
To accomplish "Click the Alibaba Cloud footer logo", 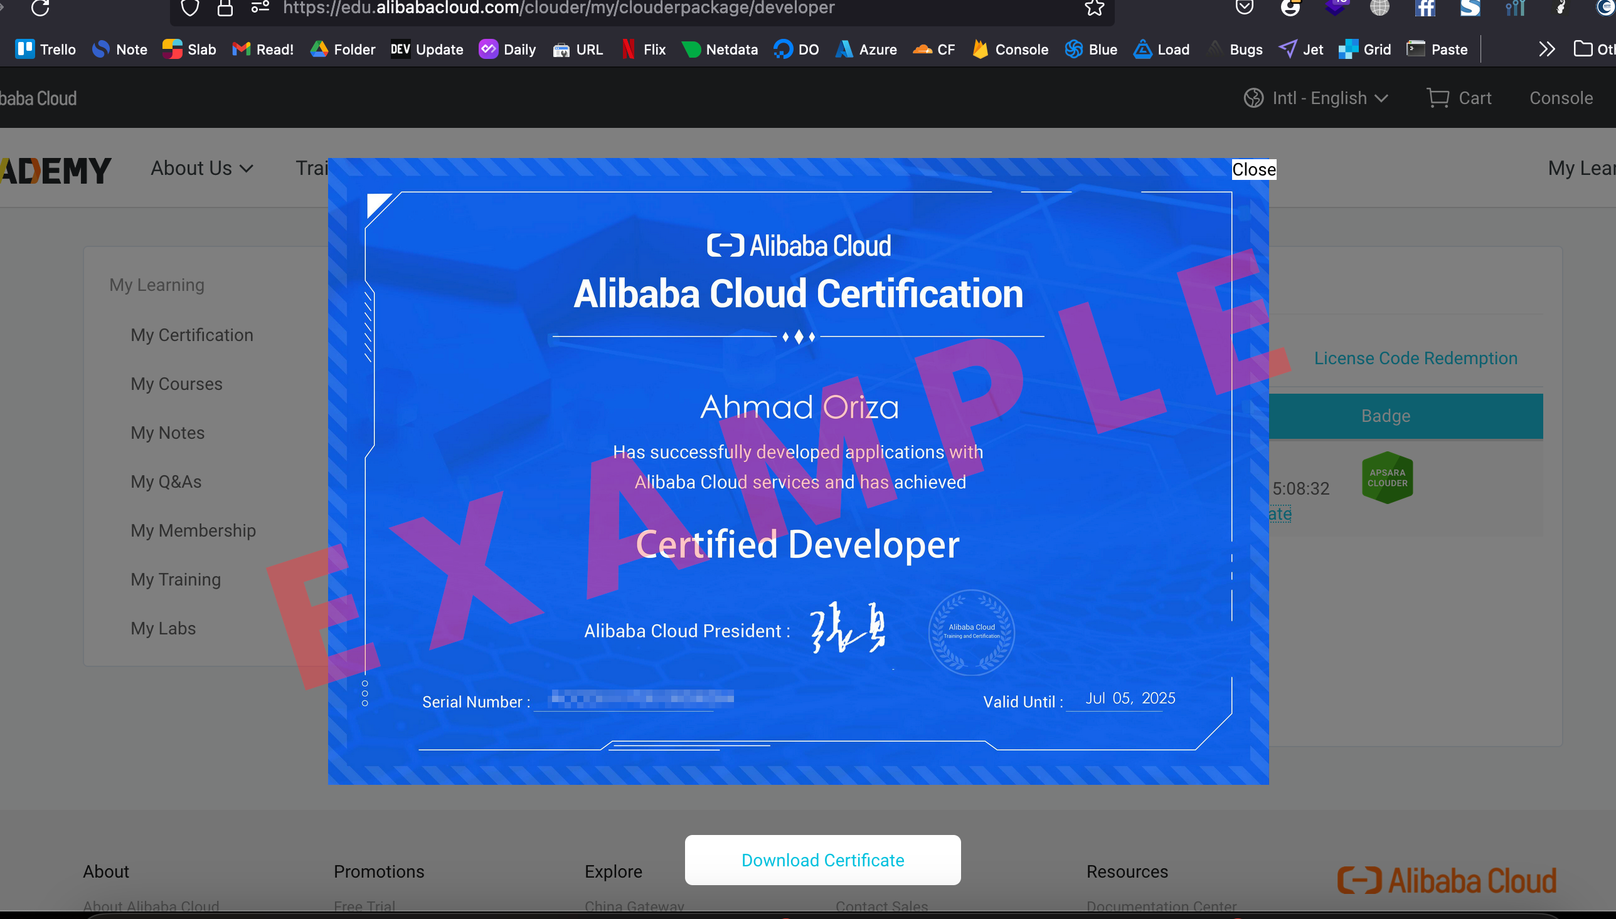I will coord(1447,881).
